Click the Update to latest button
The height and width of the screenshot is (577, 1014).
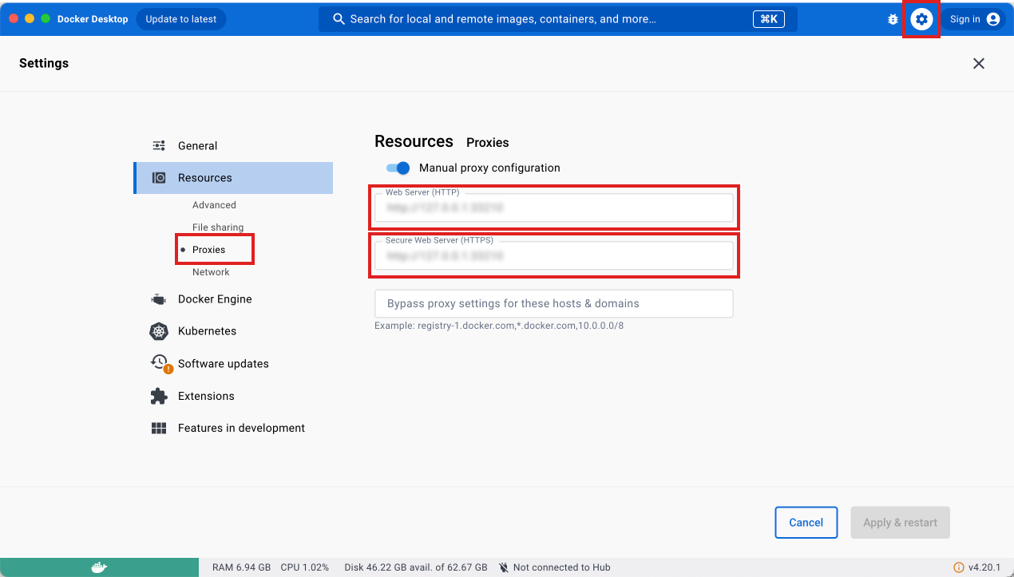(x=181, y=19)
